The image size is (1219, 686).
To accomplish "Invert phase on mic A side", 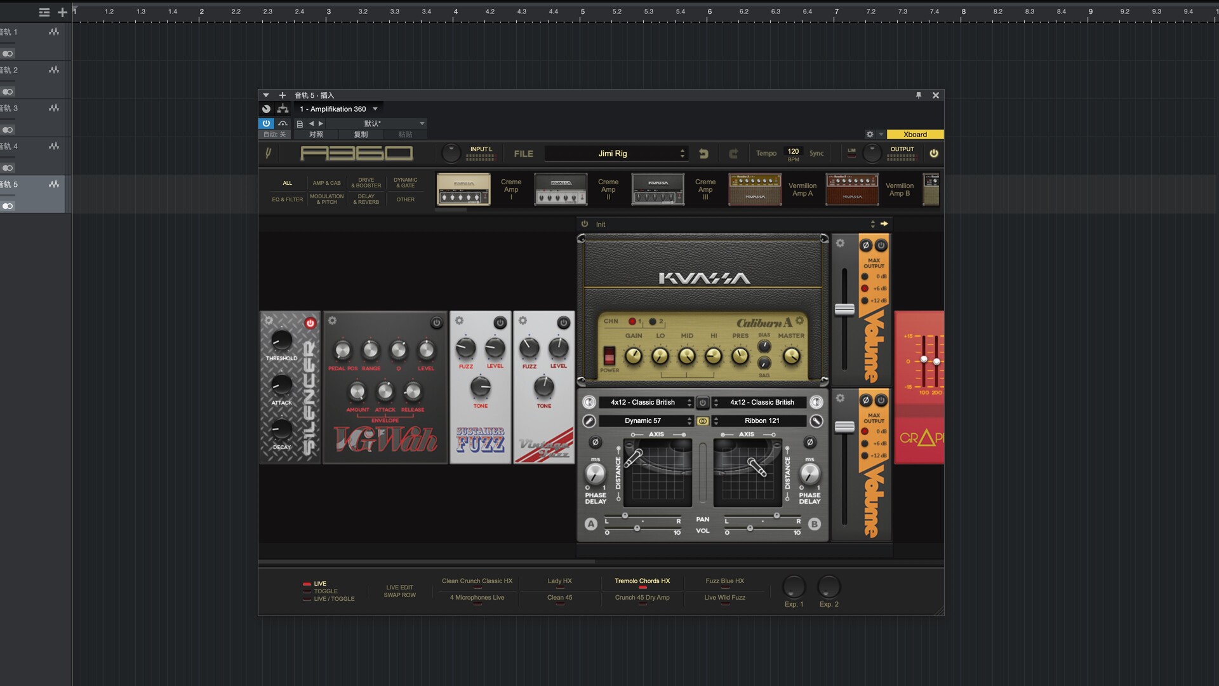I will click(595, 442).
